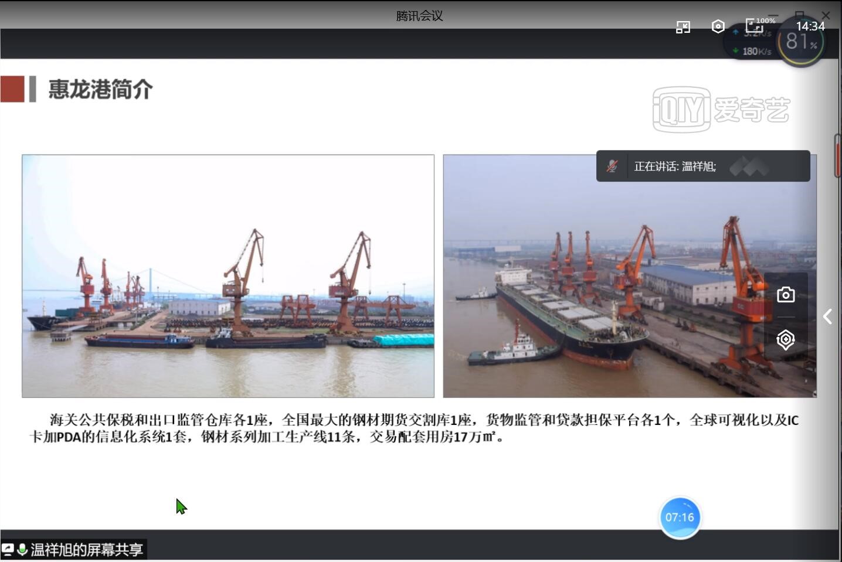The image size is (842, 562).
Task: Click the 温祥旭的屏幕共享 label
Action: tap(87, 550)
